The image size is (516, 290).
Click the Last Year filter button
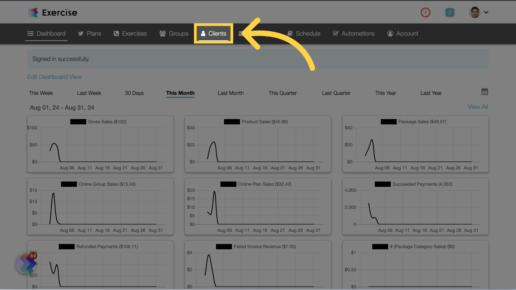[431, 93]
